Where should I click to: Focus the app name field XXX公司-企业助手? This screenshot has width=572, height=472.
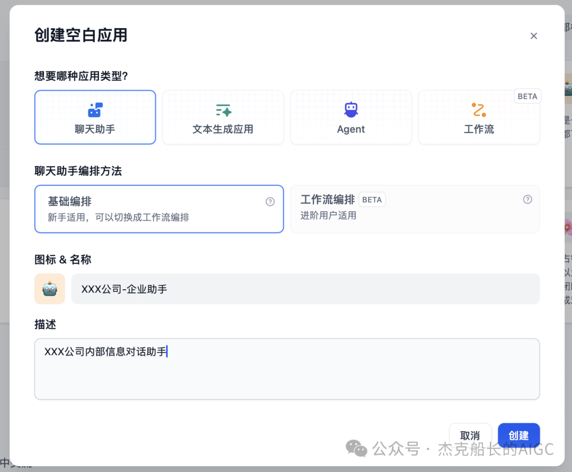[x=306, y=289]
